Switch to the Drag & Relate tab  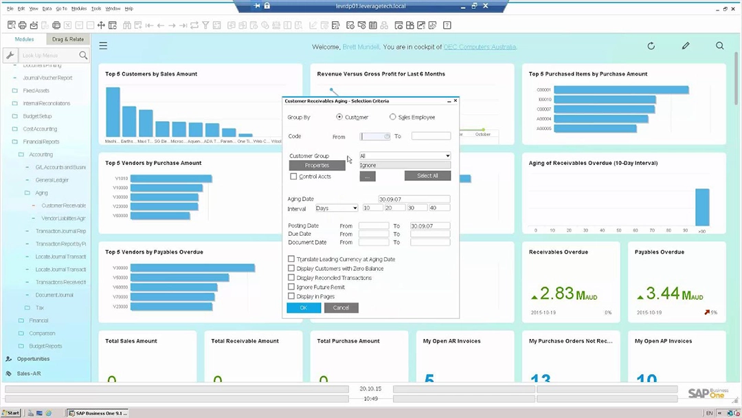click(67, 39)
